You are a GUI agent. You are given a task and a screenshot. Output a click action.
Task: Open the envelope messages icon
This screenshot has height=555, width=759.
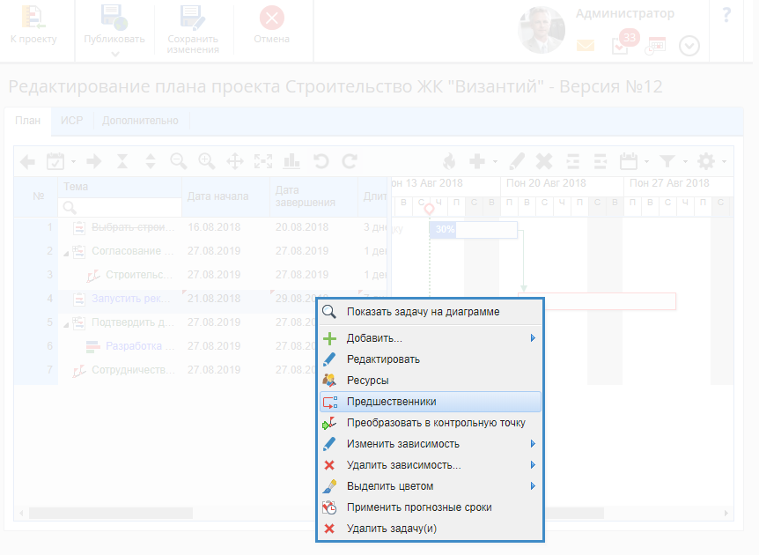(586, 46)
